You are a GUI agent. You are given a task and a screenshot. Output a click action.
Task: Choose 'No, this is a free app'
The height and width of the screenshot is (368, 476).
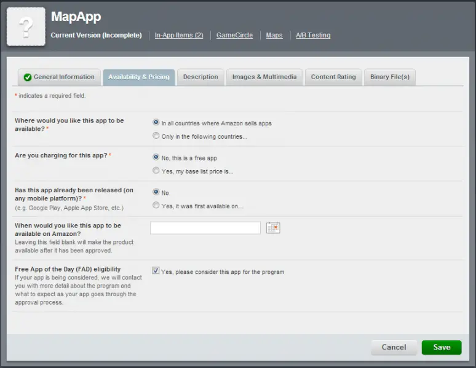(156, 157)
